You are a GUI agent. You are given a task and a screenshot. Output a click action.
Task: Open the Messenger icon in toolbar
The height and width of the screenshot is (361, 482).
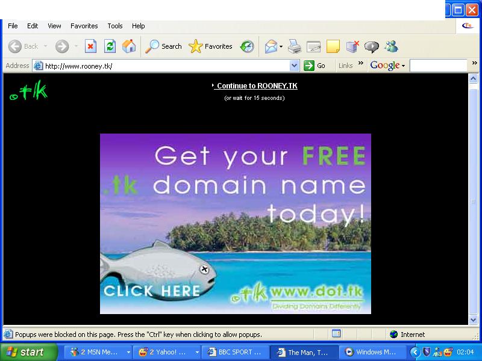391,46
